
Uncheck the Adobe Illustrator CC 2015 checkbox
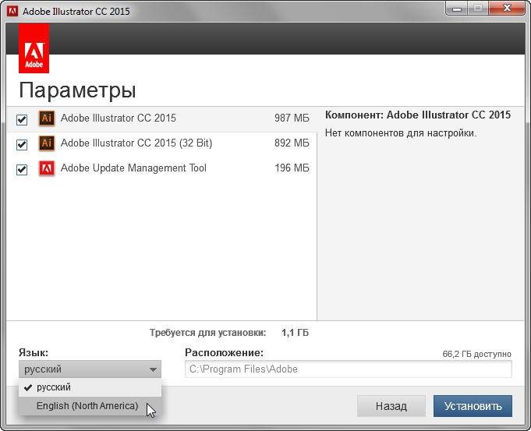pyautogui.click(x=22, y=119)
